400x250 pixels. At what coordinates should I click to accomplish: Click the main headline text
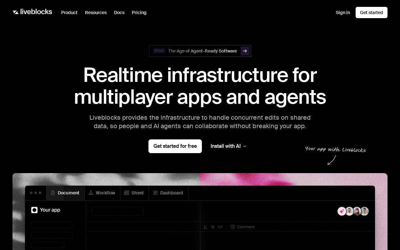click(x=200, y=86)
